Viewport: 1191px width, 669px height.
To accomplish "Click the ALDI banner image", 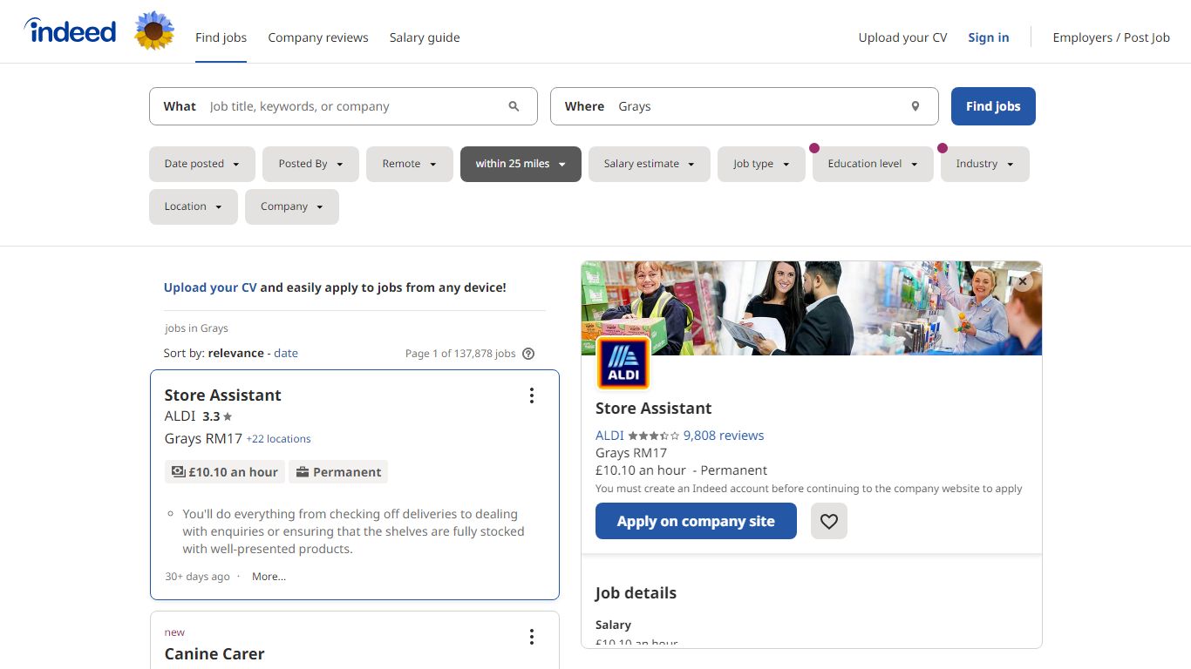I will (x=812, y=308).
